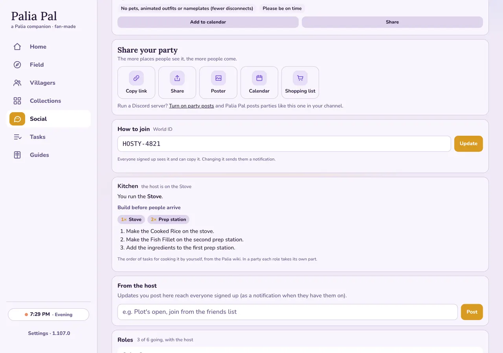The width and height of the screenshot is (503, 353).
Task: Click the 'No pets, animated outfits' rule tag
Action: click(187, 8)
